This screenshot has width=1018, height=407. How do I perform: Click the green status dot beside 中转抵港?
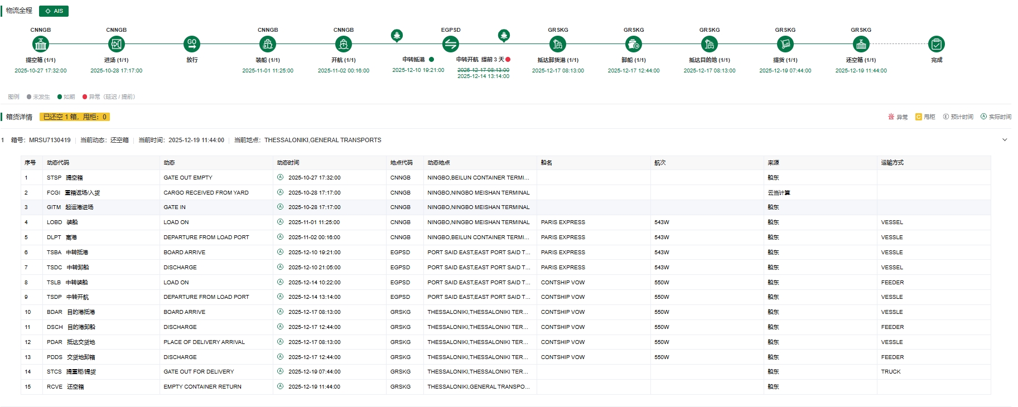pos(431,60)
